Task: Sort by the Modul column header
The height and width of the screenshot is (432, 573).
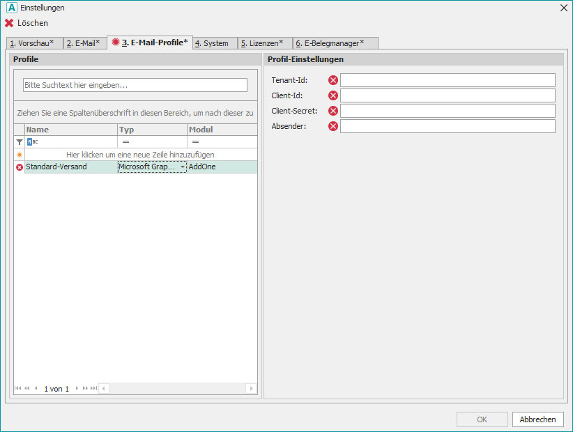Action: (222, 130)
